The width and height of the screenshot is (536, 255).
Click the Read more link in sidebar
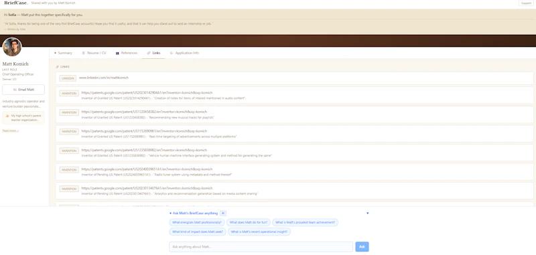(x=11, y=131)
